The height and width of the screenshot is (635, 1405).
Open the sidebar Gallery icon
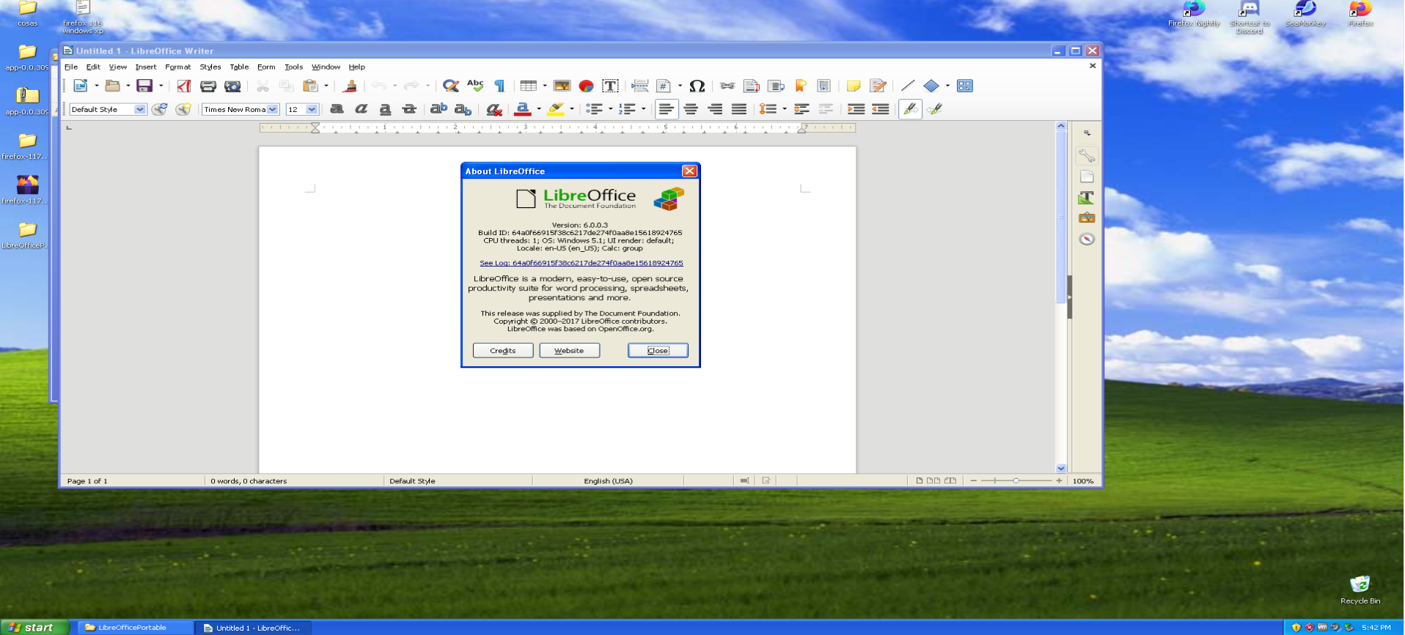tap(1087, 218)
